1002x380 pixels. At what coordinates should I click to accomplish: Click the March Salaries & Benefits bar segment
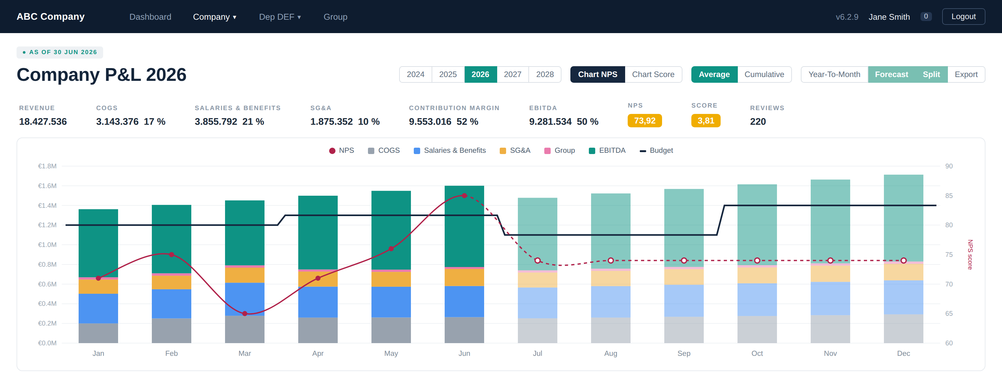pyautogui.click(x=245, y=299)
